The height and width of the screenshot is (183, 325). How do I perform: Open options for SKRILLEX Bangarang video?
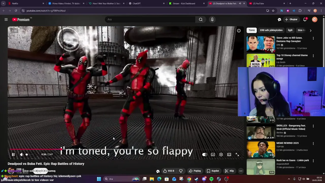(313, 126)
